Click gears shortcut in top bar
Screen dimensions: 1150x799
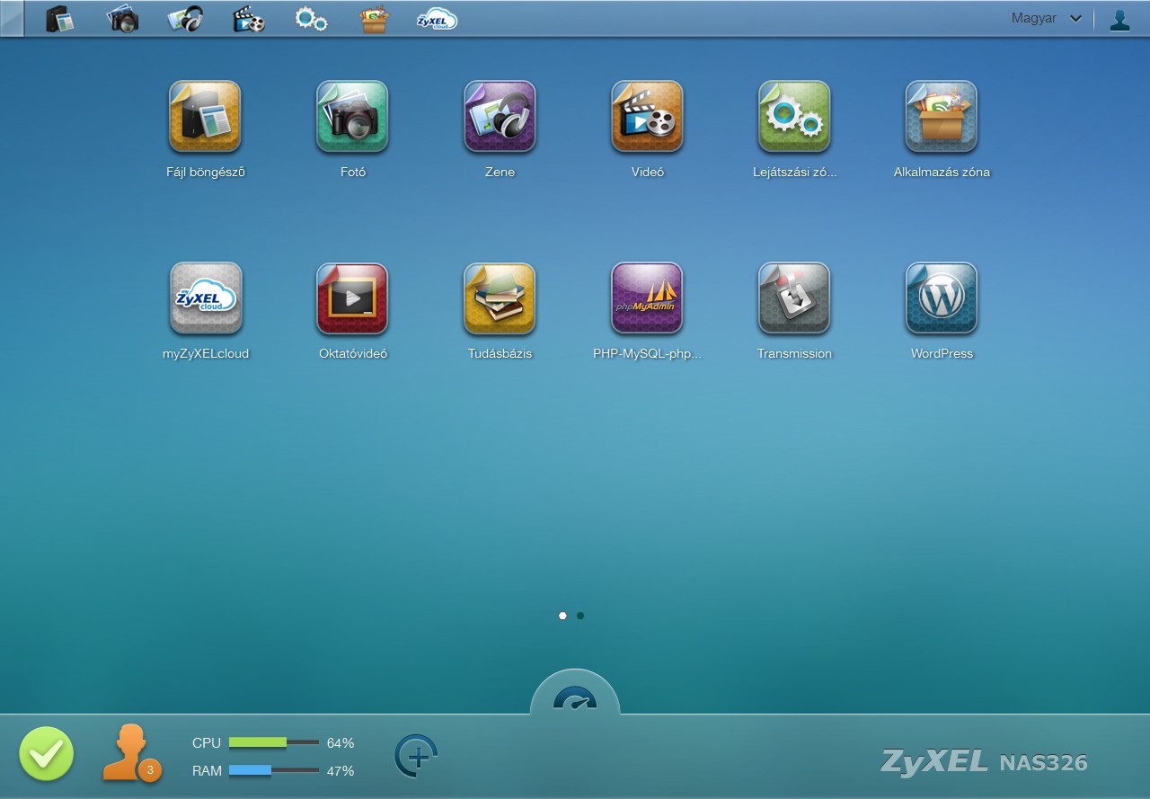tap(311, 19)
